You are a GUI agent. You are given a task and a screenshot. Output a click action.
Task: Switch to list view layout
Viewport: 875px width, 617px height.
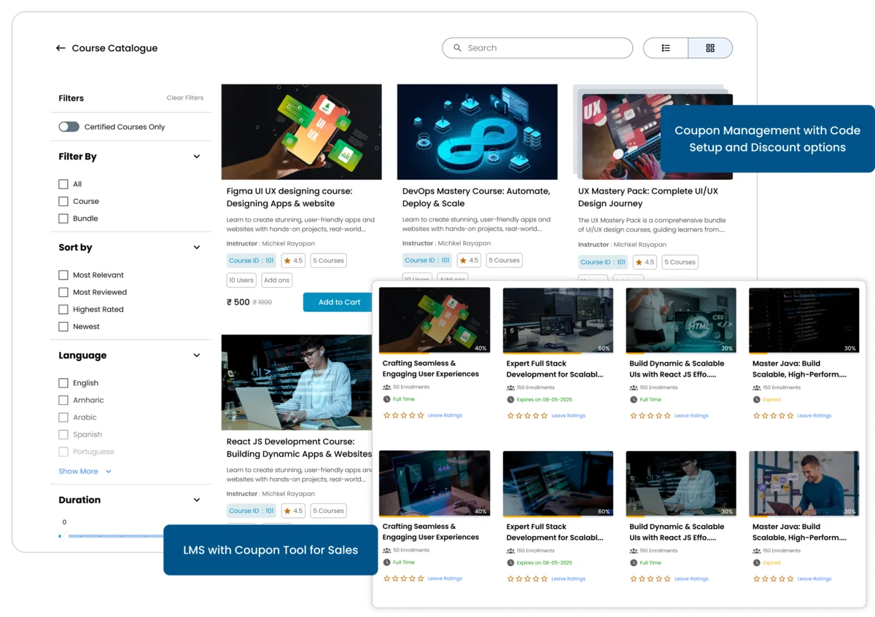[x=665, y=47]
